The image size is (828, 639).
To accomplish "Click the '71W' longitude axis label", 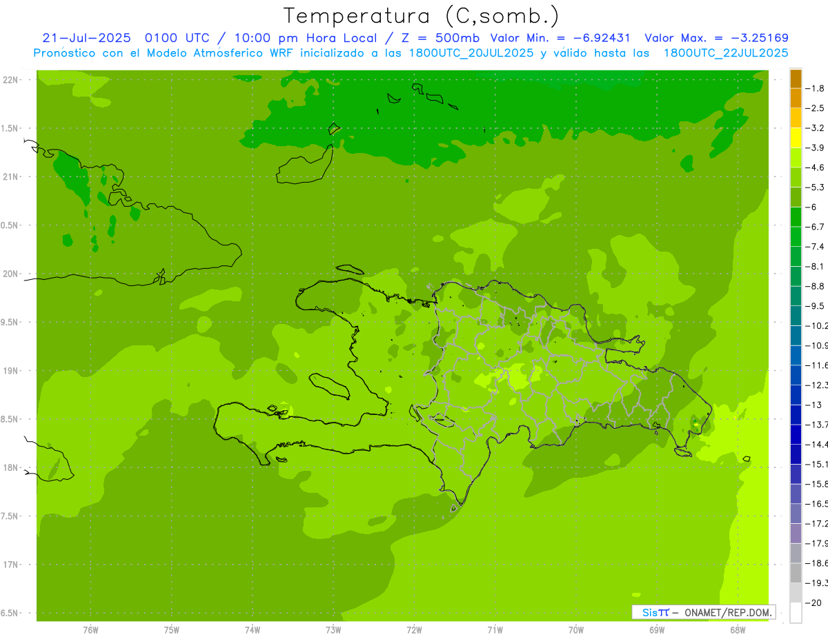I will [x=495, y=630].
